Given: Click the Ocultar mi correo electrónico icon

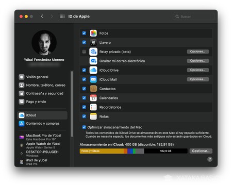Looking at the screenshot, I should 93,61.
